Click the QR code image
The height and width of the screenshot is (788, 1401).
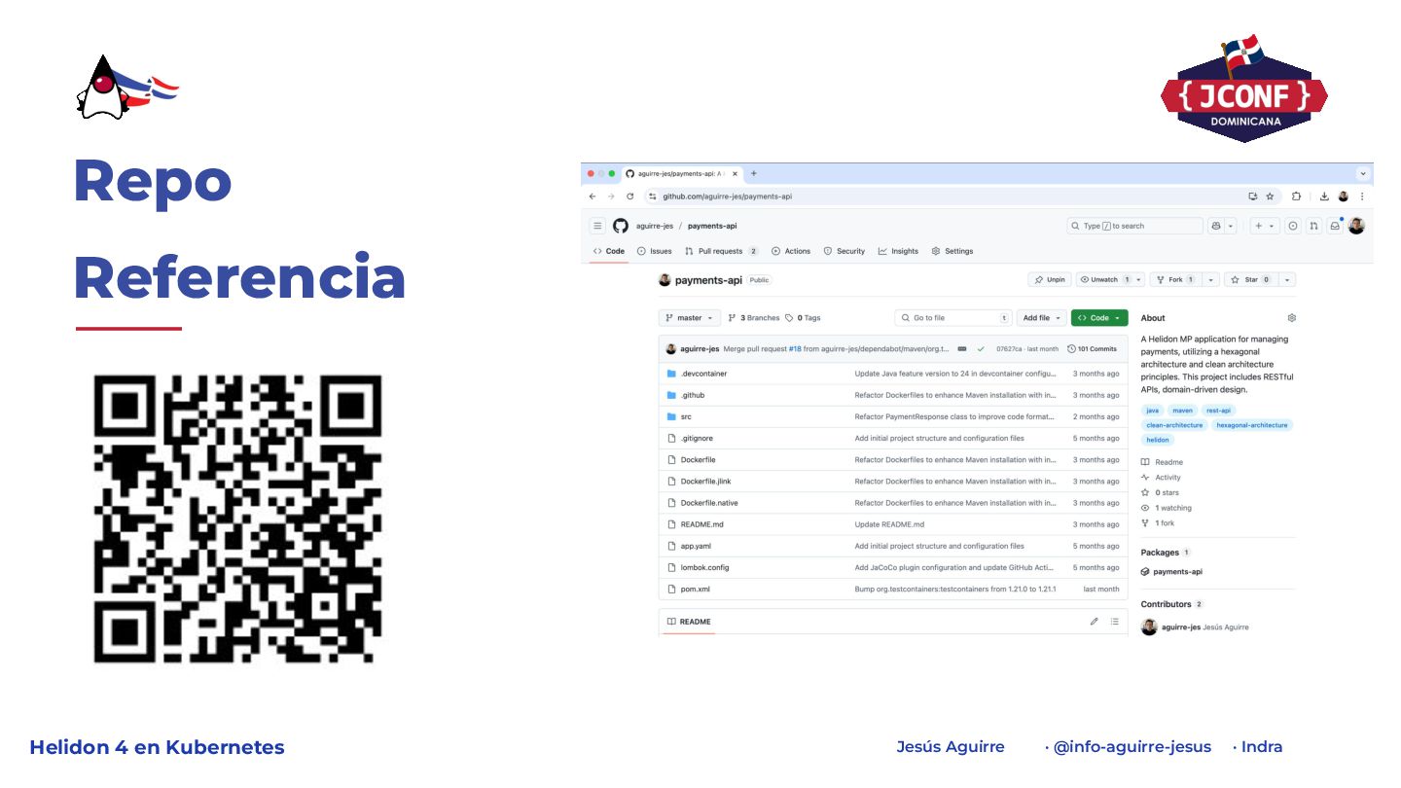238,519
